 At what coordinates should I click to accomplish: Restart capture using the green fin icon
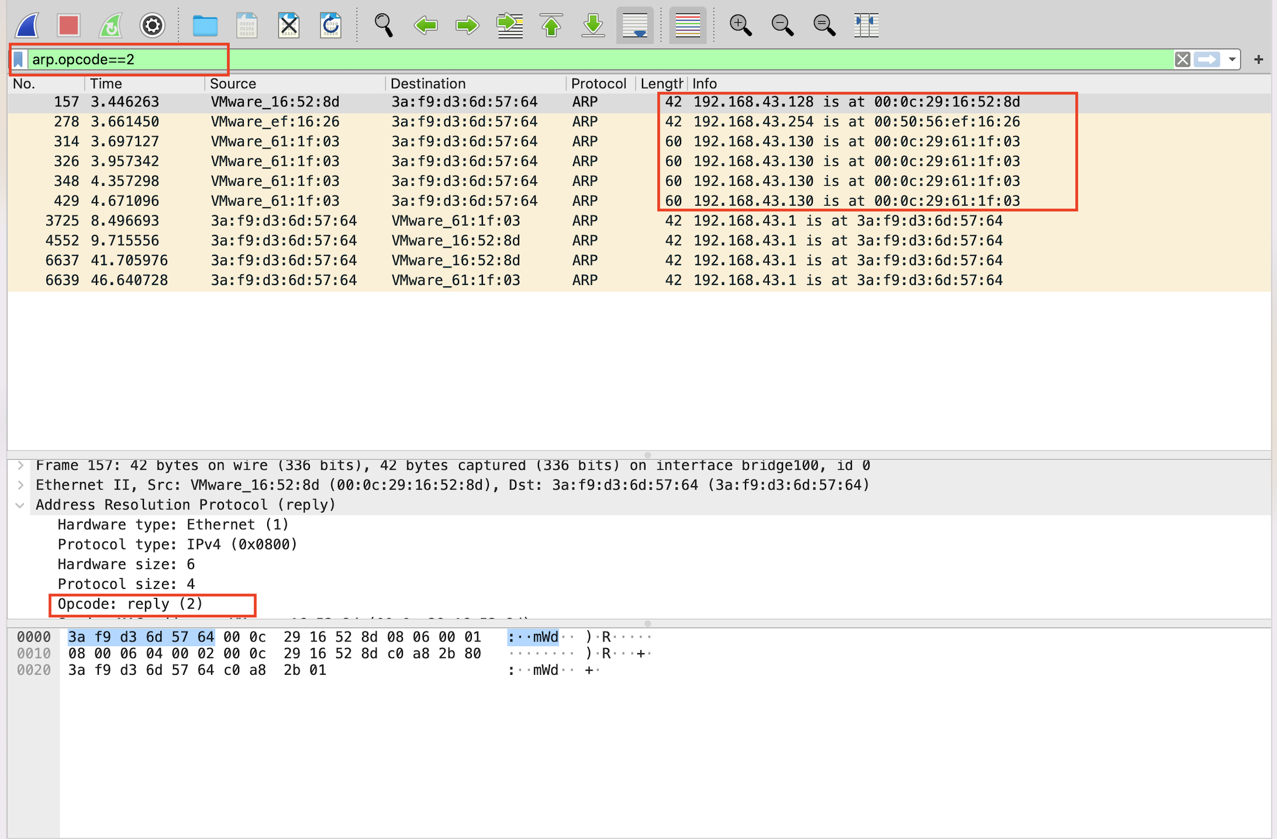pyautogui.click(x=111, y=25)
